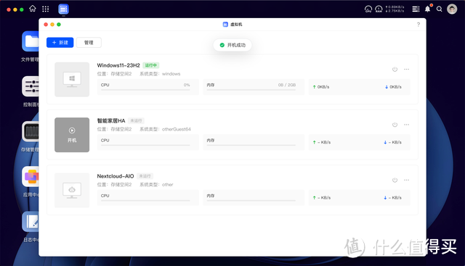Click the 0B / 2GB memory value

tap(287, 85)
